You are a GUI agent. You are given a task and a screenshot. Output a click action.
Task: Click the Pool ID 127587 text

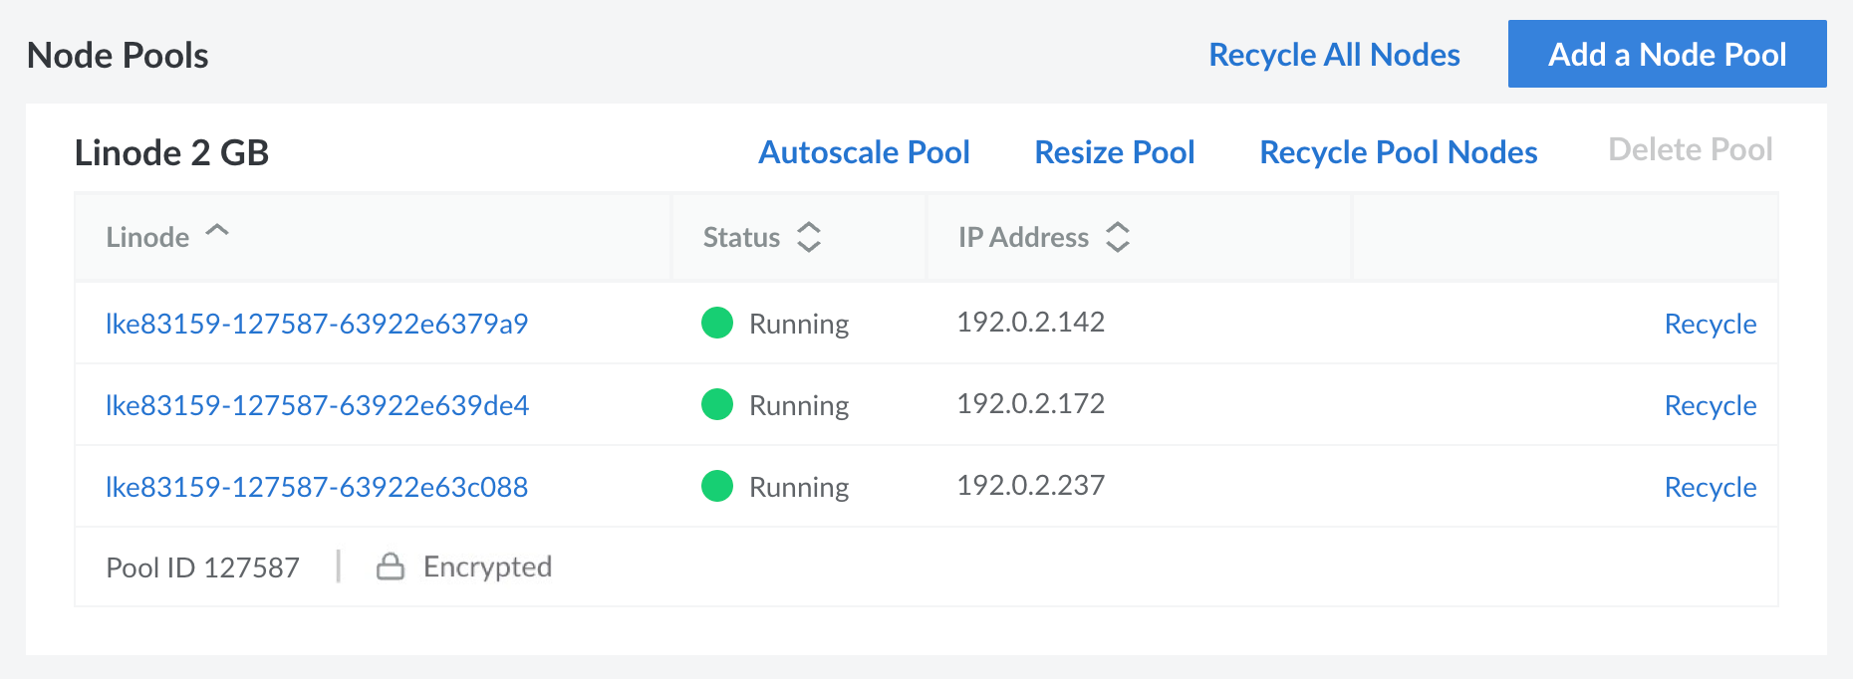pos(202,567)
